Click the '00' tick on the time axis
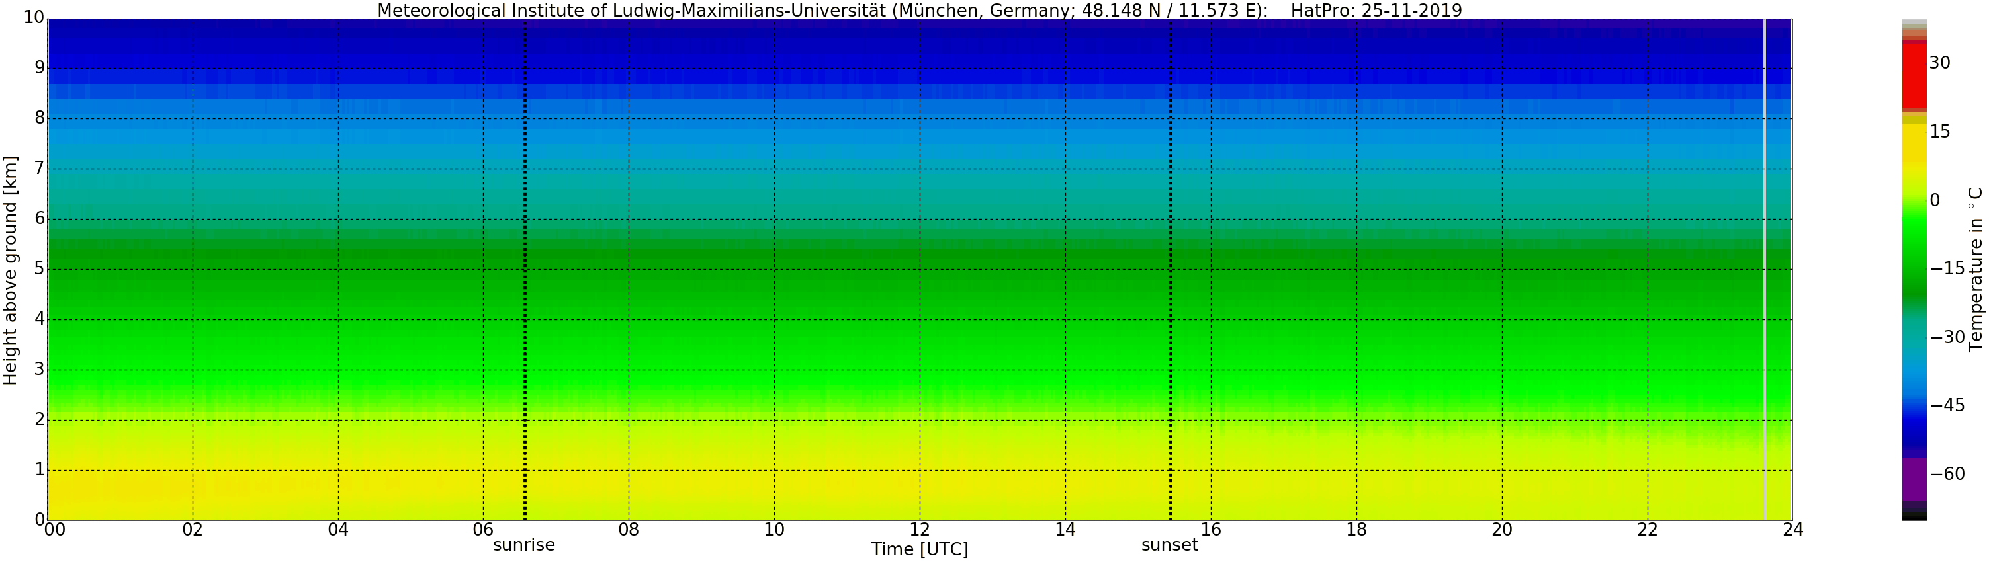The image size is (1991, 562). [x=54, y=530]
